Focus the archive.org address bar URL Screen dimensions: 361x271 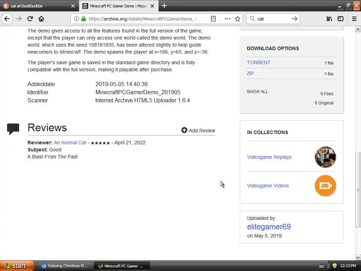tap(143, 19)
